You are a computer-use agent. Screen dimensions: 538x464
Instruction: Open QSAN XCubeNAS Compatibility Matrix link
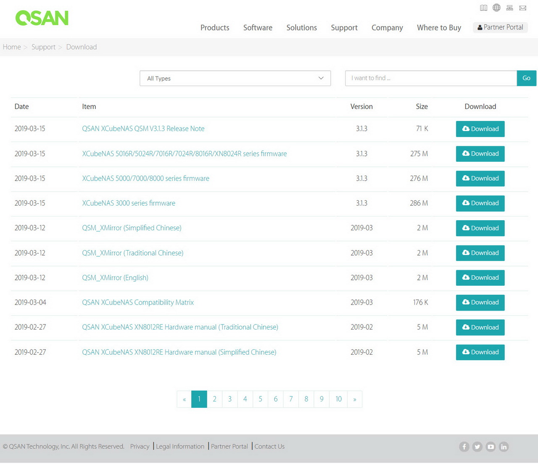click(x=138, y=303)
